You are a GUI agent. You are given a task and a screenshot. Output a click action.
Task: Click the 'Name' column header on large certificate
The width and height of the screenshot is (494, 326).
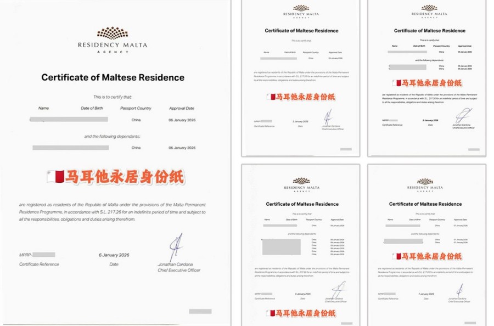coord(43,108)
